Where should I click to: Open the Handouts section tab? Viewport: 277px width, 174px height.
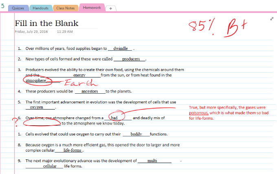click(40, 8)
